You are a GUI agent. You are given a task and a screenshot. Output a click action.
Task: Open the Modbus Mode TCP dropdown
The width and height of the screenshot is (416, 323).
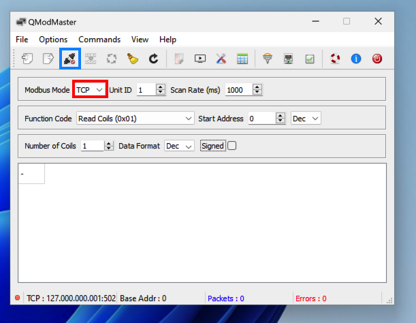[x=90, y=90]
